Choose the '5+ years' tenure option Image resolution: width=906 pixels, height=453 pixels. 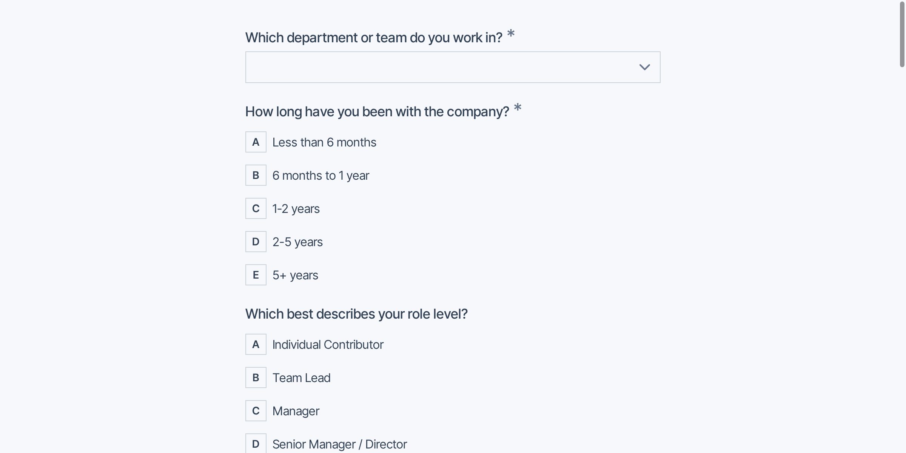(x=295, y=275)
